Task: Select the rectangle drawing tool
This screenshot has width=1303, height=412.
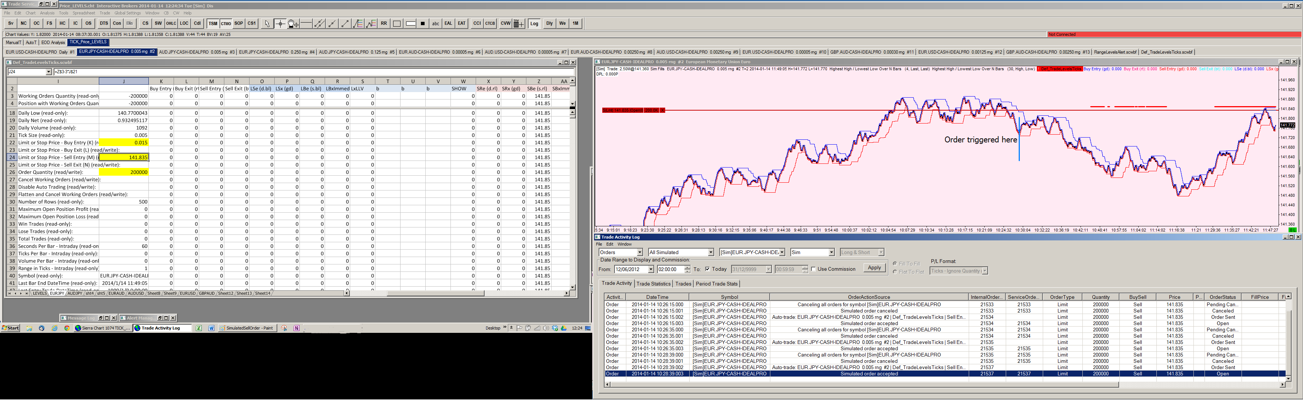Action: click(397, 23)
